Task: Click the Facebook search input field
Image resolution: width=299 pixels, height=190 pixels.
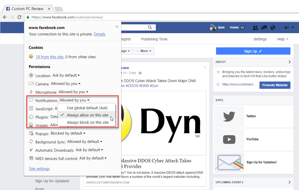Action: (x=133, y=27)
